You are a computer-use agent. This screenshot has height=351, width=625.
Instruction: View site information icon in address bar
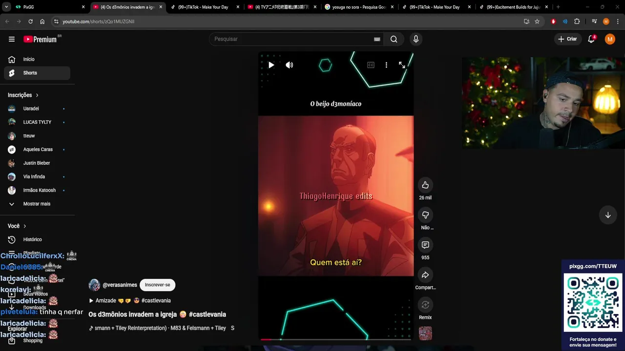point(56,21)
